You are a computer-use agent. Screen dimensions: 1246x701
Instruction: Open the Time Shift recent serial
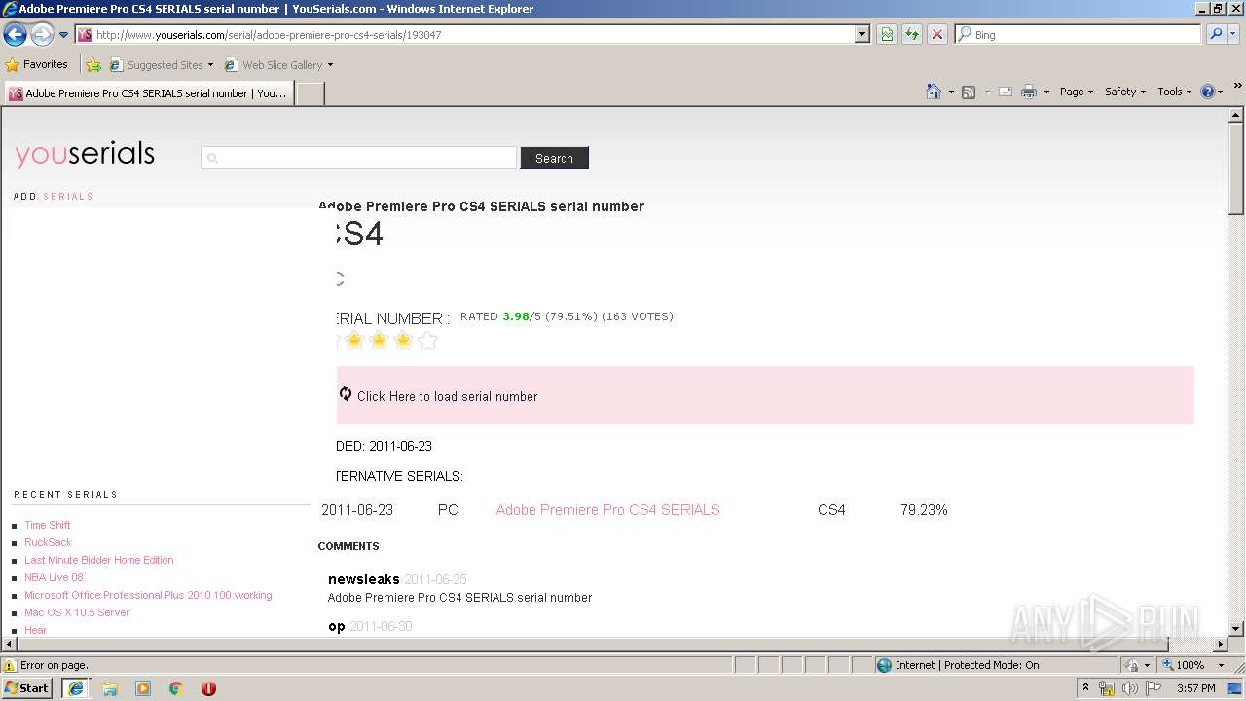[48, 525]
